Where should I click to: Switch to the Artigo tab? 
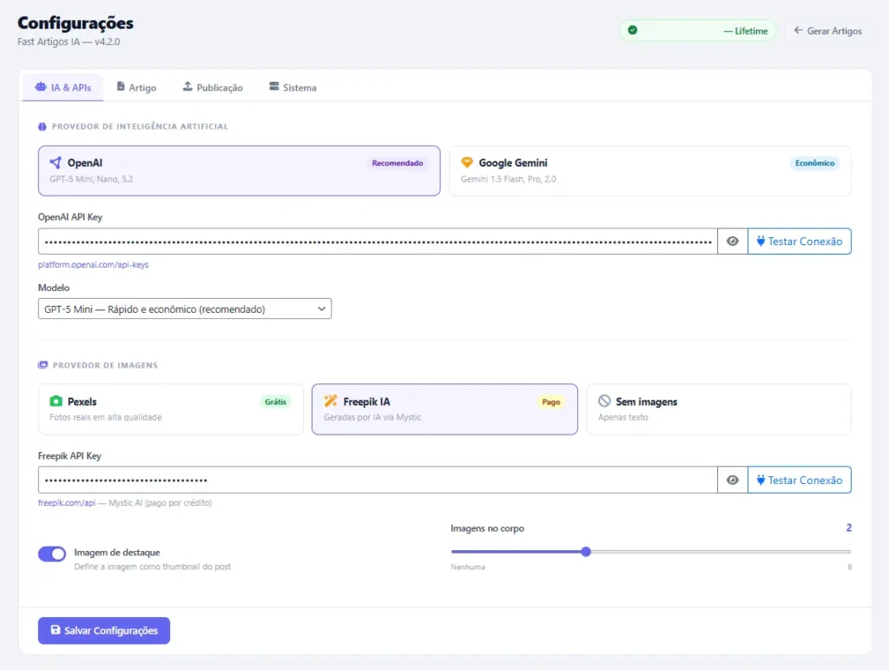coord(136,88)
